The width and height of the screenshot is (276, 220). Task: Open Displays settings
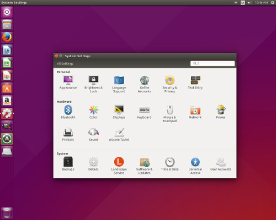click(119, 112)
